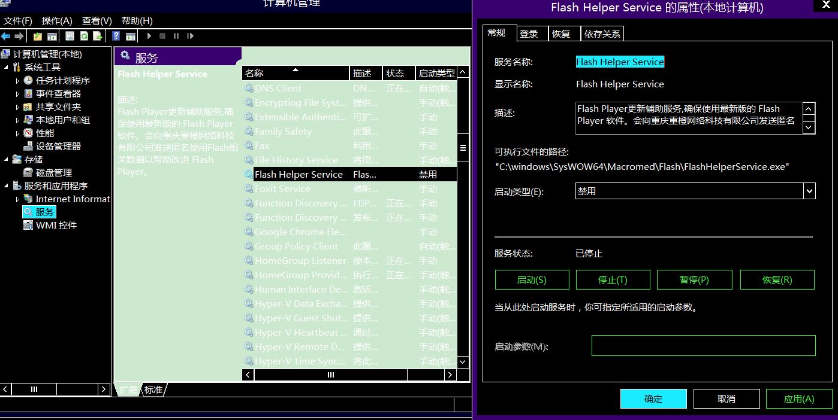Switch to the 标准 view tab
Image resolution: width=838 pixels, height=420 pixels.
tap(153, 389)
